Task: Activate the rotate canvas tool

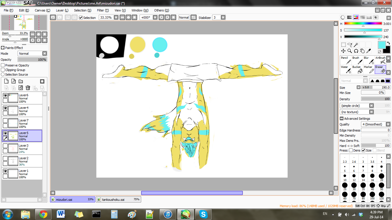Action: [356, 51]
